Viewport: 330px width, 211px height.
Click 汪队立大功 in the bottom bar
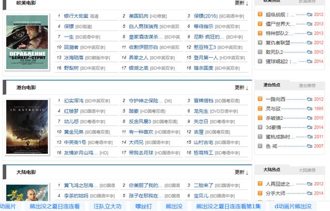(108, 206)
